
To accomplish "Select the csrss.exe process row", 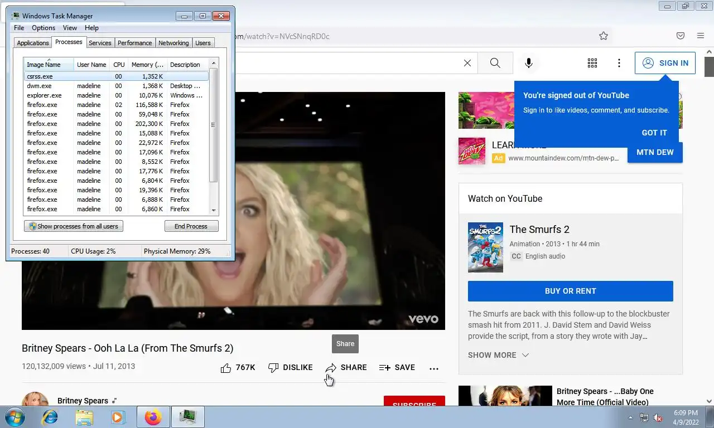I will 116,76.
